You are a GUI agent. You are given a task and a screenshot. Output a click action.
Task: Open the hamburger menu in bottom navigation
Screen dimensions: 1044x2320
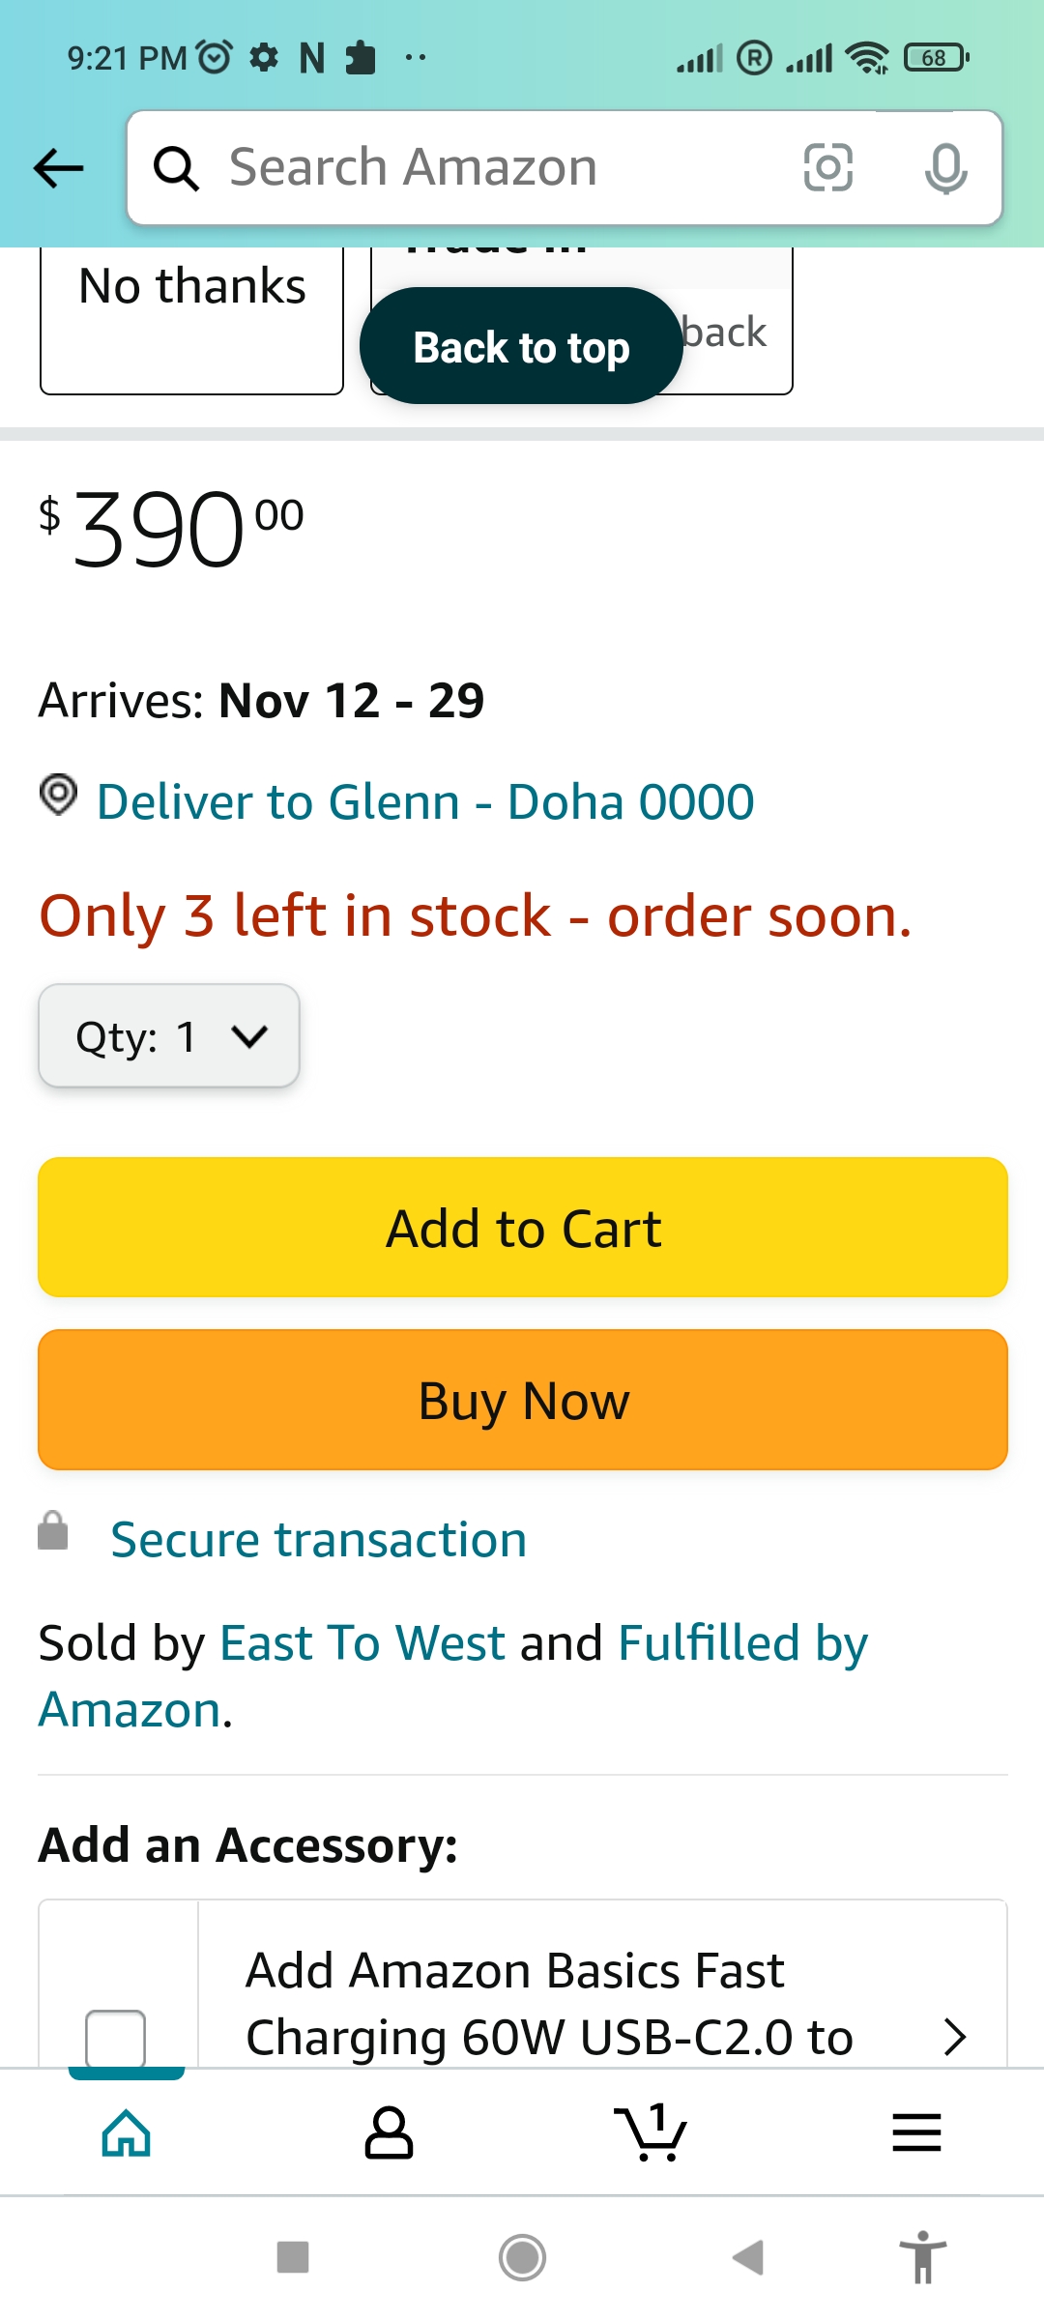(915, 2133)
